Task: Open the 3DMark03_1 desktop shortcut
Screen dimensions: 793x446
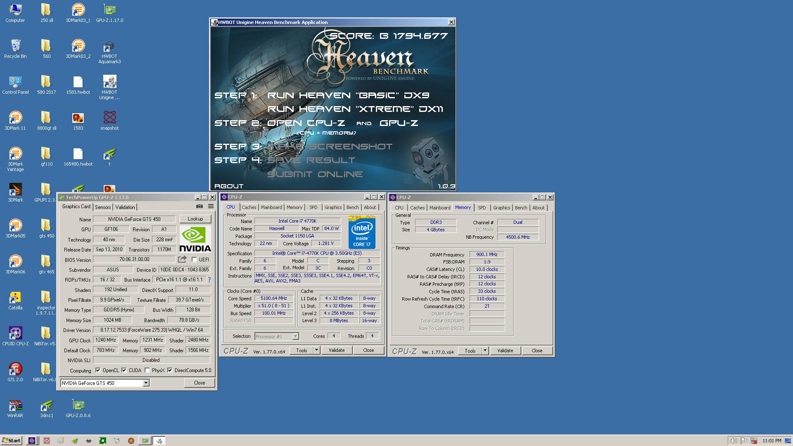Action: [x=78, y=13]
